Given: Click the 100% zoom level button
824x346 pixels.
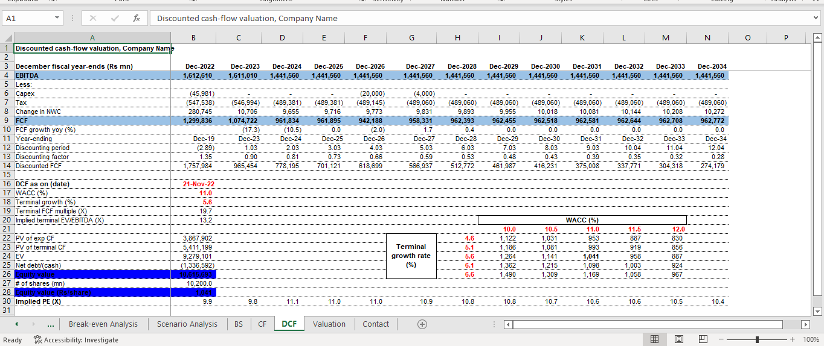Looking at the screenshot, I should [x=811, y=340].
